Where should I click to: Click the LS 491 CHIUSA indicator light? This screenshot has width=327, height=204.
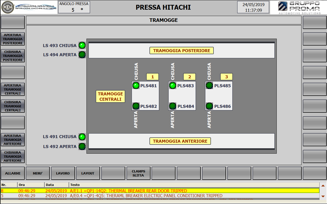82,137
